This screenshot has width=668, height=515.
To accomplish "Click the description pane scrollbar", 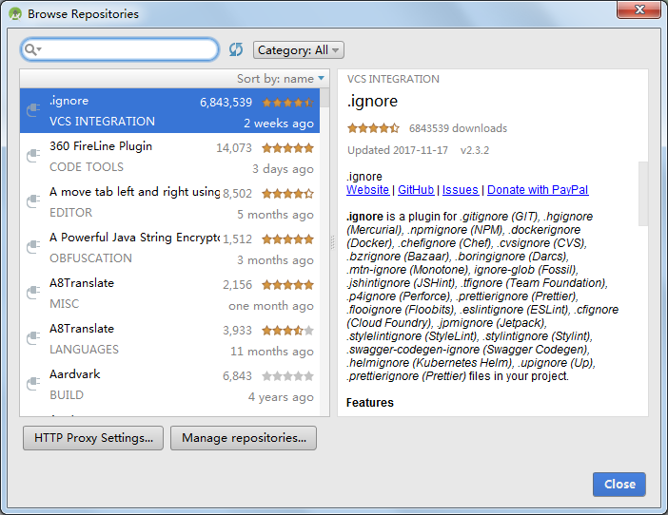I will click(x=643, y=194).
